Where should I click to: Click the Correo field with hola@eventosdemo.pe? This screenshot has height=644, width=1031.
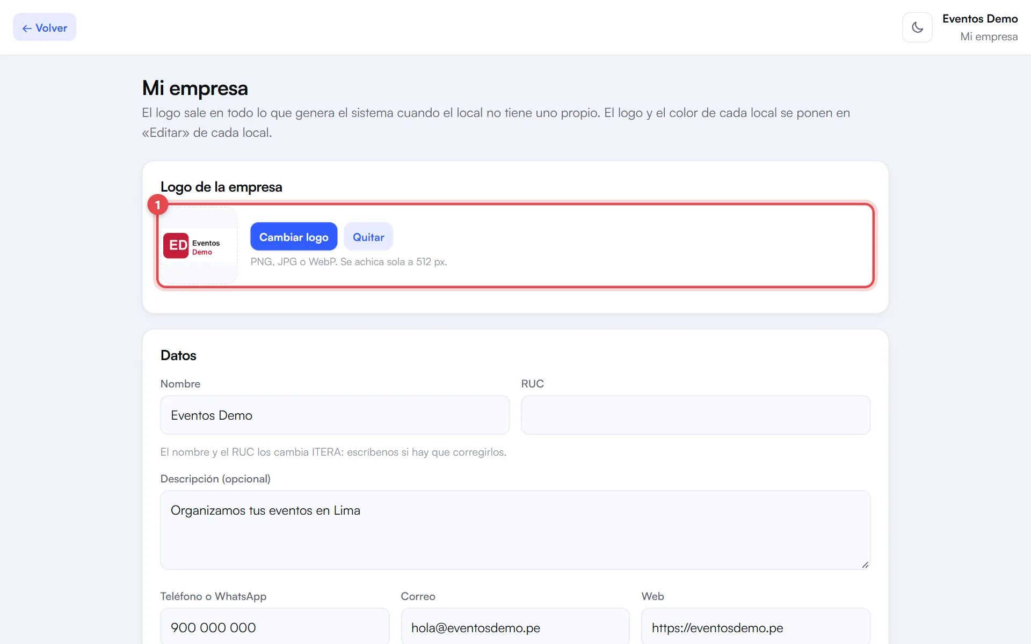point(515,627)
